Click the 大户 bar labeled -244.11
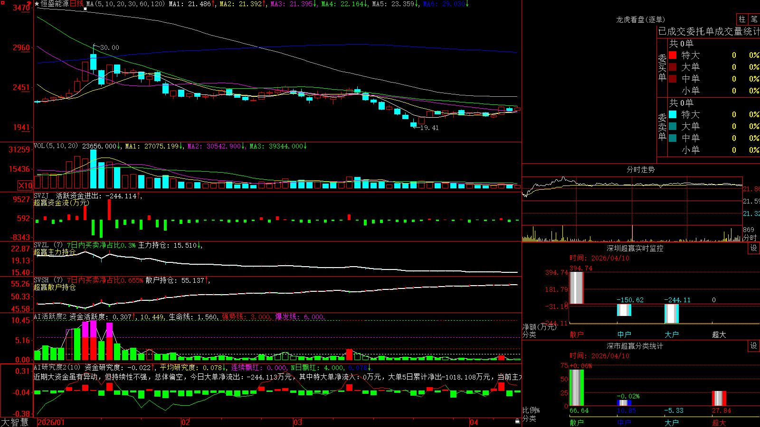The width and height of the screenshot is (760, 427). click(x=672, y=314)
